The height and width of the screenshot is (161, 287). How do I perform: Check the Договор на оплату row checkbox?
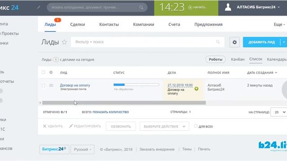point(43,85)
